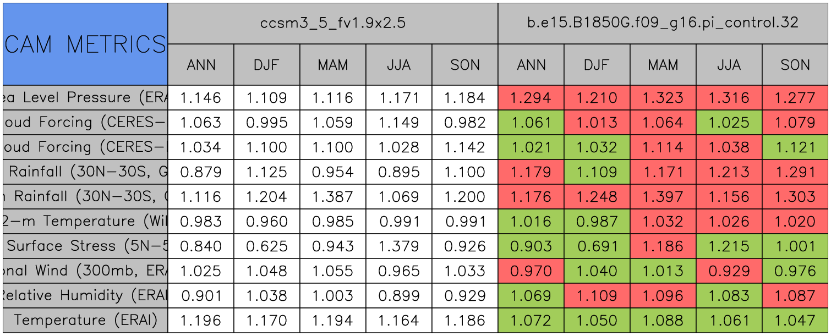This screenshot has width=831, height=336.
Task: Click the red cell showing 1.294
Action: click(x=531, y=98)
